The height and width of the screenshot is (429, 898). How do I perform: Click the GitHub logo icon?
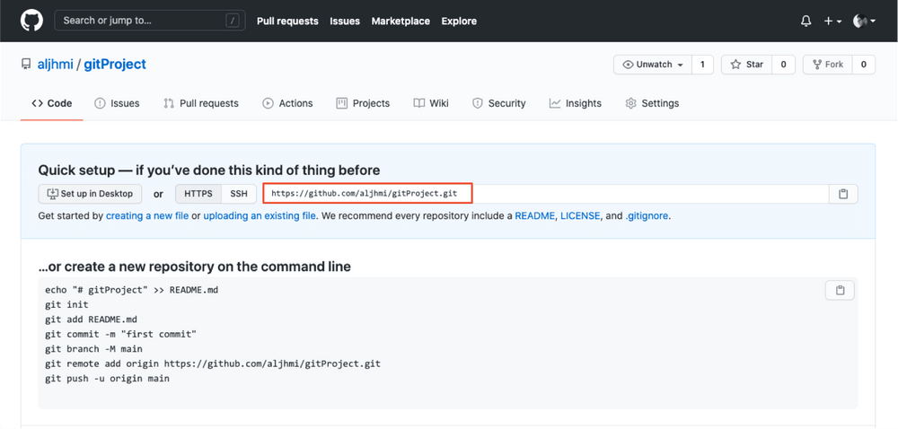31,21
